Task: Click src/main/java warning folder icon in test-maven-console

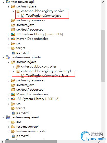Action: (13, 62)
